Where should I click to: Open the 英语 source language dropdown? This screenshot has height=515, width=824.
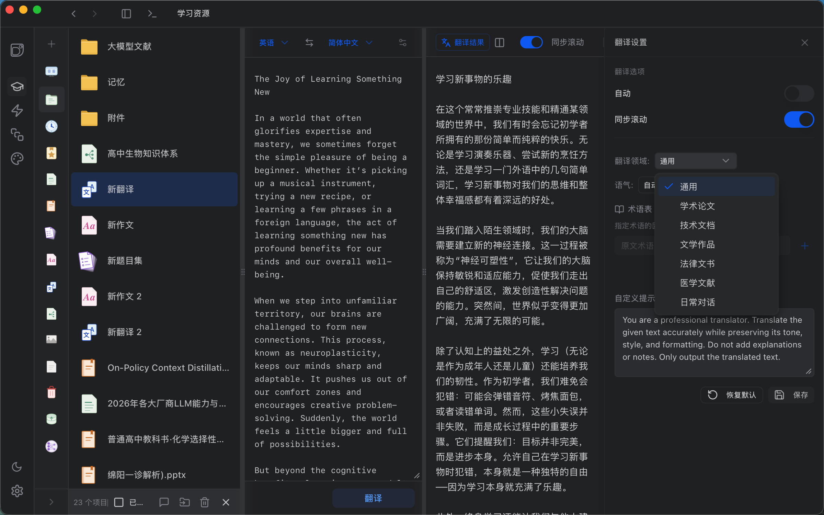274,43
